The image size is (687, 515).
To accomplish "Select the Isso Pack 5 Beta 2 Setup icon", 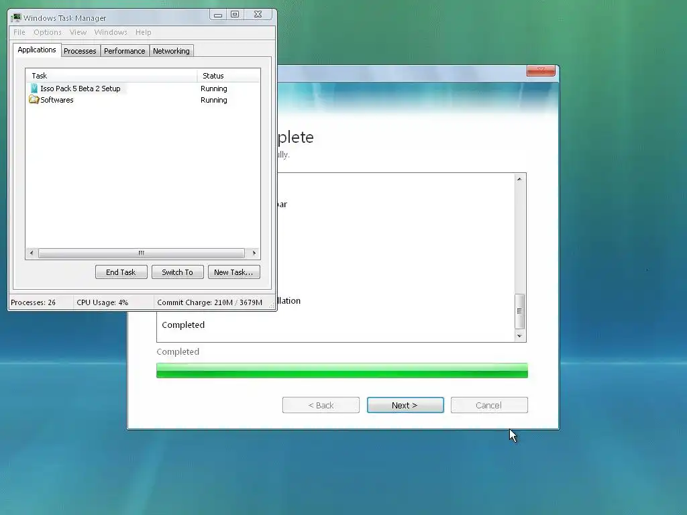I will [34, 89].
